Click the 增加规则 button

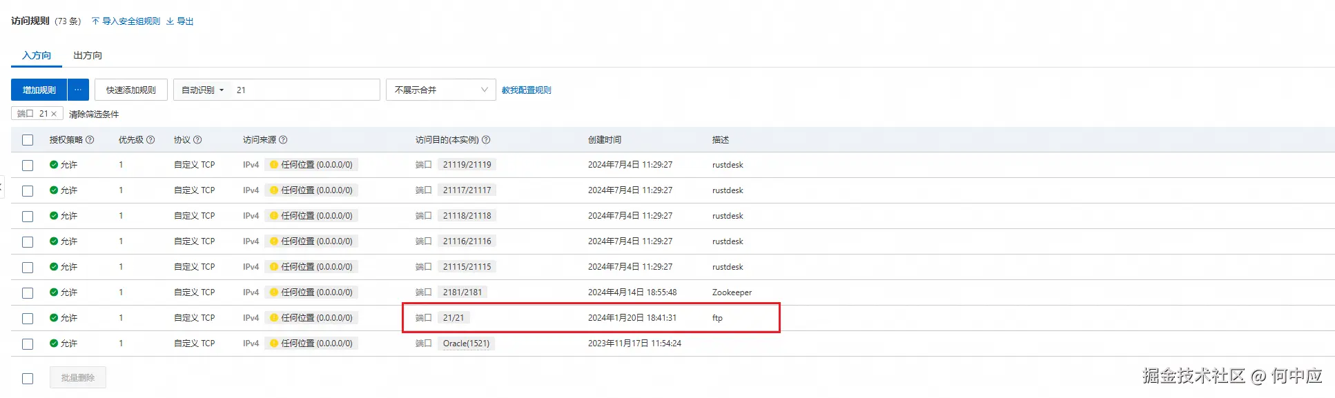coord(39,90)
